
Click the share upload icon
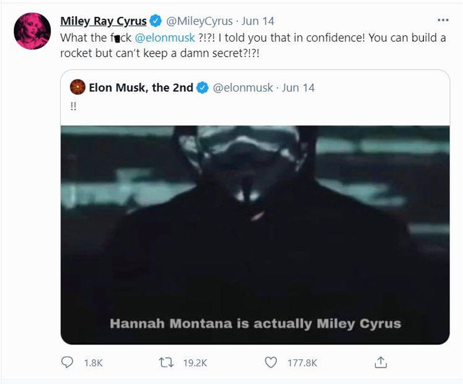[x=381, y=362]
